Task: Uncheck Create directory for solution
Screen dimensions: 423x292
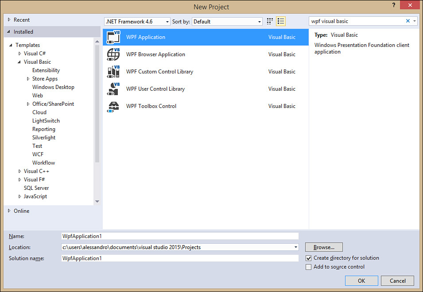Action: pyautogui.click(x=309, y=258)
